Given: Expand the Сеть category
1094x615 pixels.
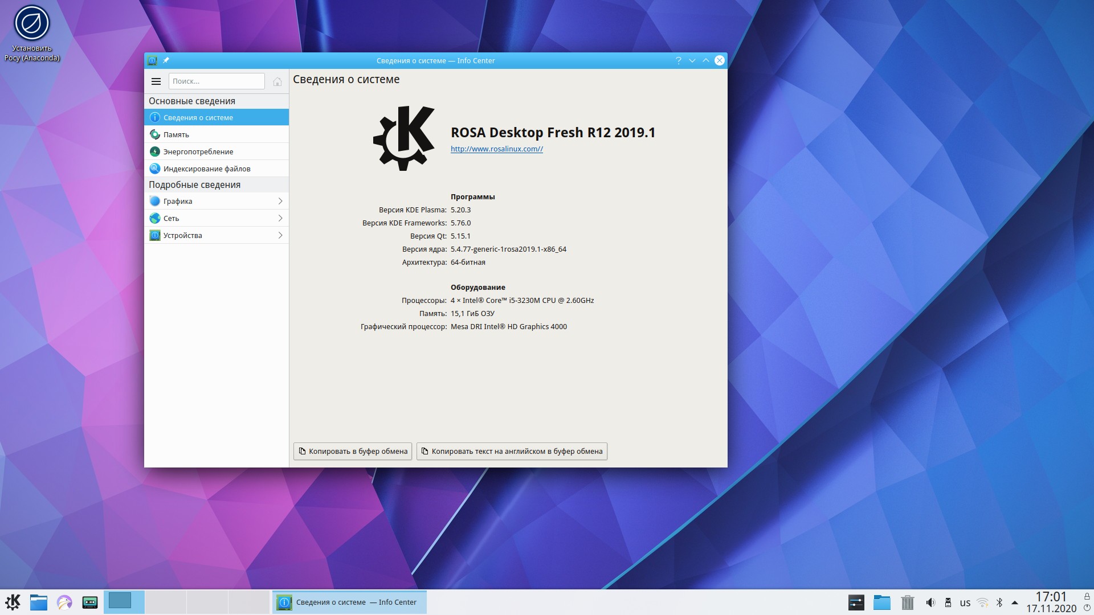Looking at the screenshot, I should 217,218.
